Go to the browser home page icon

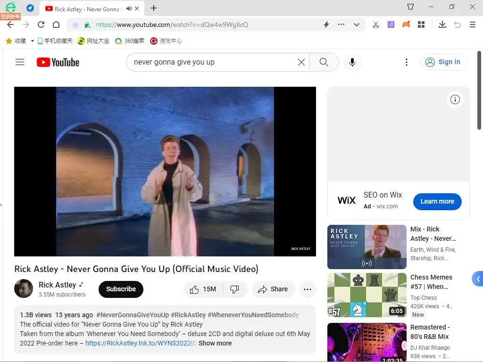pyautogui.click(x=56, y=25)
